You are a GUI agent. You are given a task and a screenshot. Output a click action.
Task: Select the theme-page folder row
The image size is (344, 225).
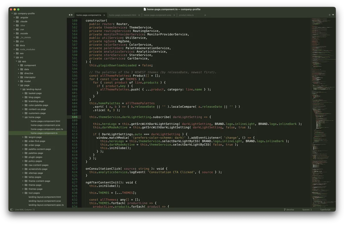(x=38, y=185)
